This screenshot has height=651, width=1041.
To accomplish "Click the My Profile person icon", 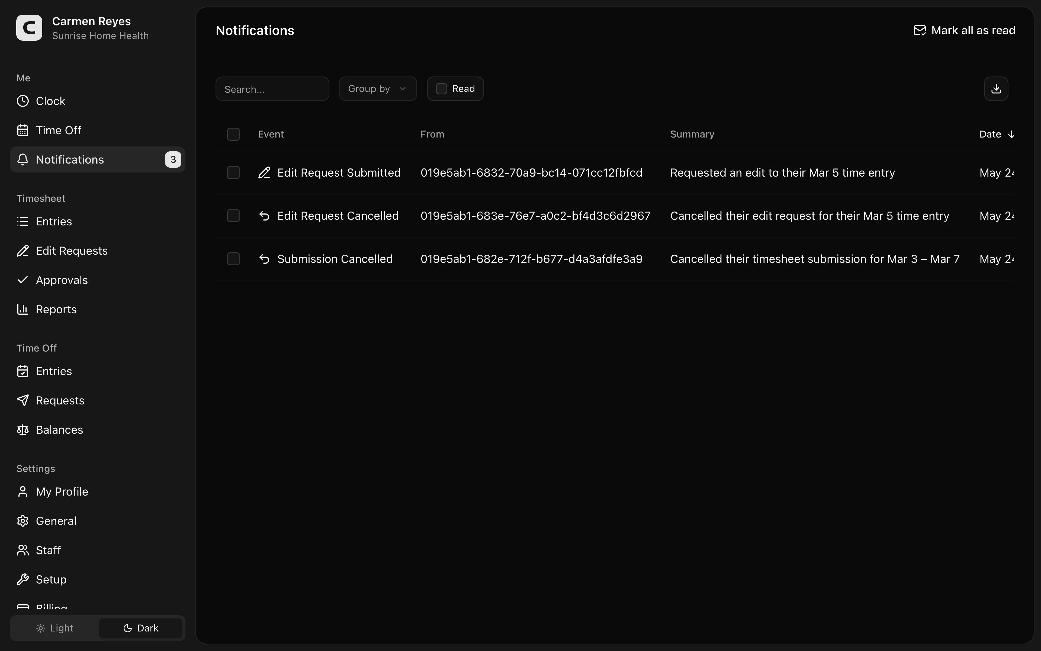I will [x=23, y=492].
